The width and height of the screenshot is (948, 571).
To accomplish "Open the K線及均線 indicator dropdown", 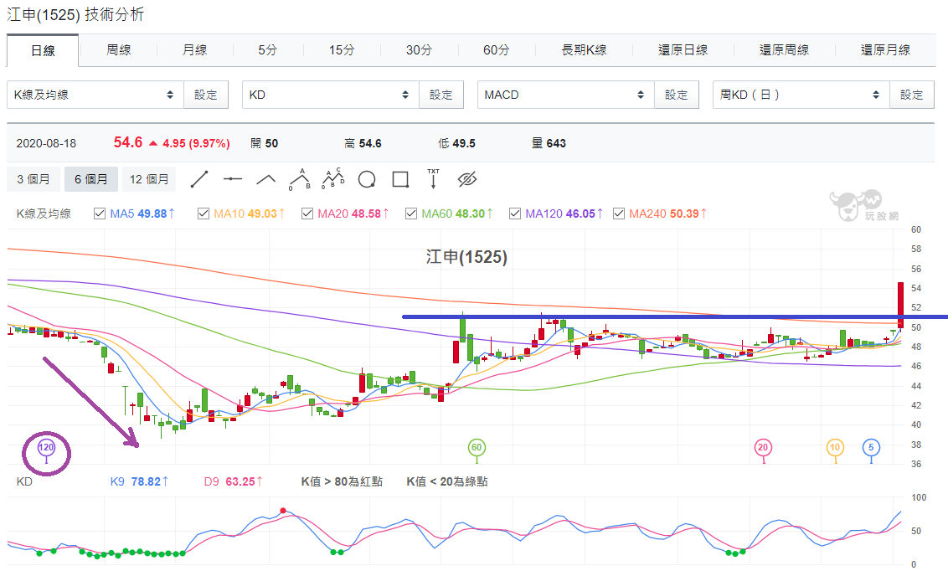I will click(95, 95).
